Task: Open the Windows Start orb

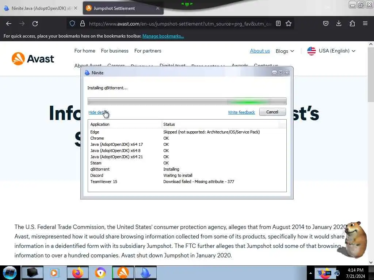Action: point(10,273)
